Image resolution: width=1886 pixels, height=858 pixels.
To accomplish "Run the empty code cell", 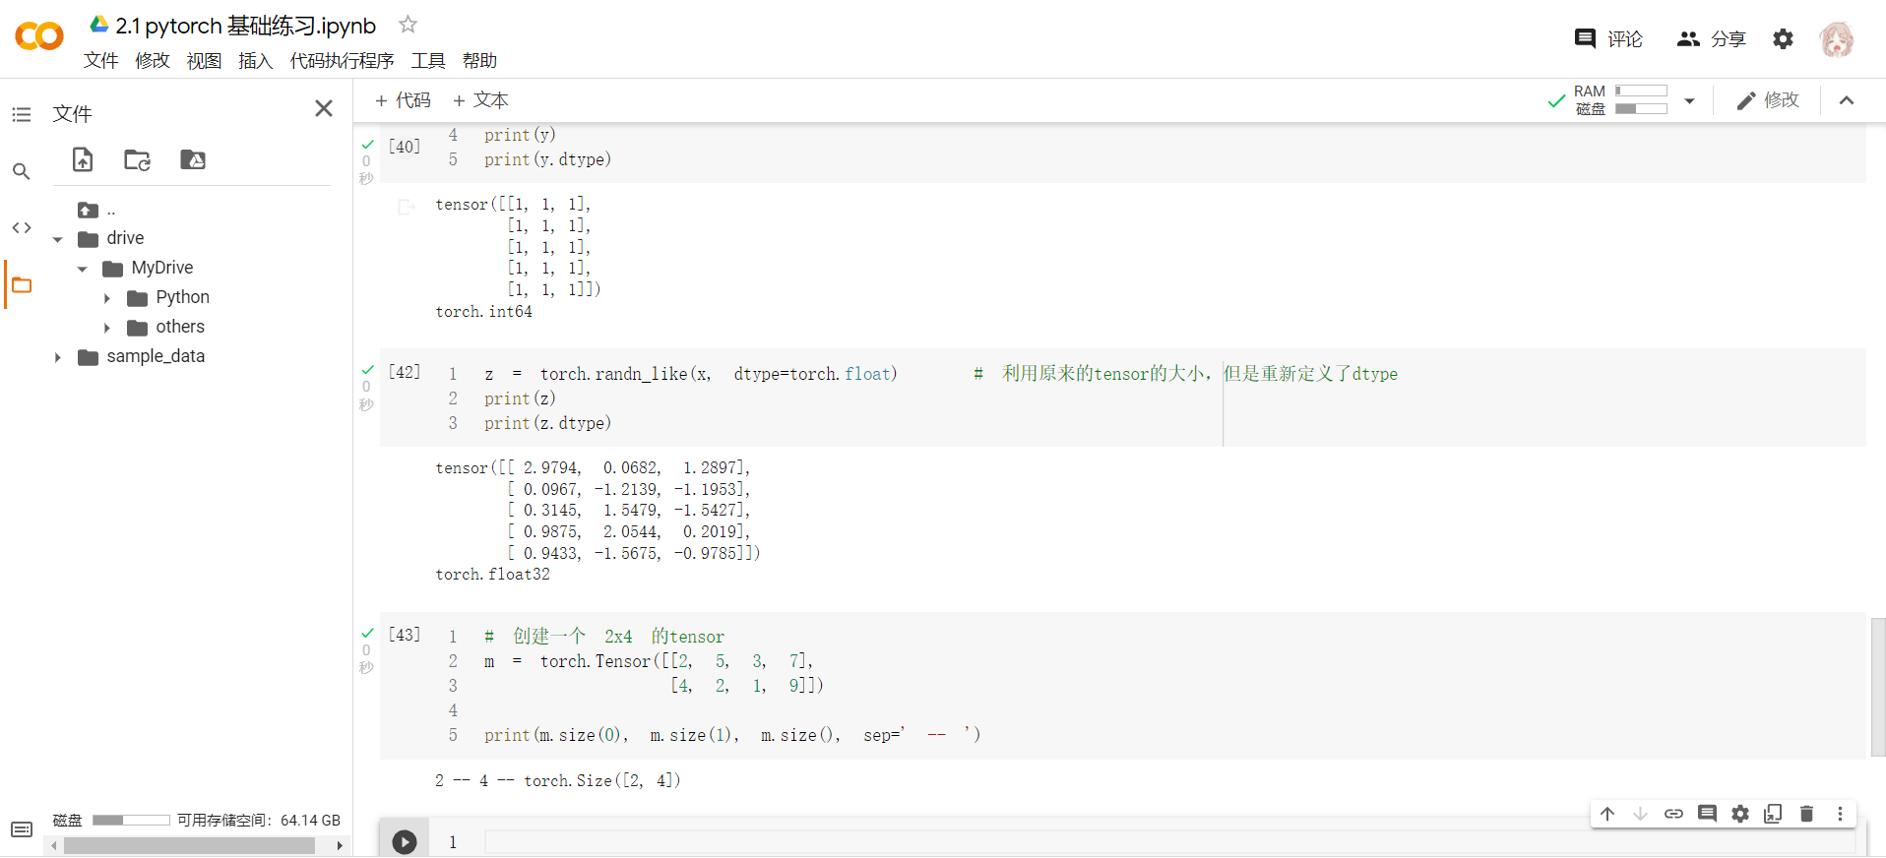I will (405, 841).
